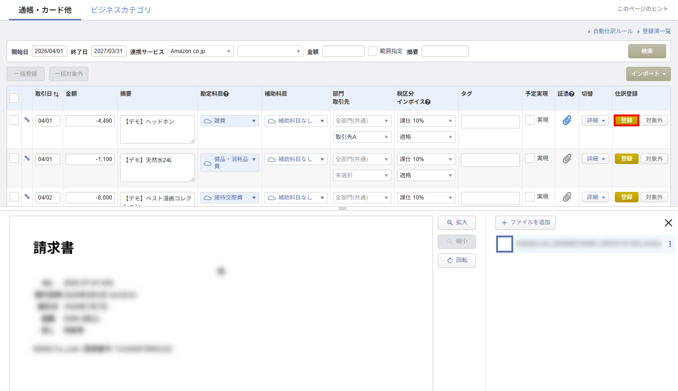Rotate the document with 回転
The image size is (678, 391).
[x=457, y=261]
